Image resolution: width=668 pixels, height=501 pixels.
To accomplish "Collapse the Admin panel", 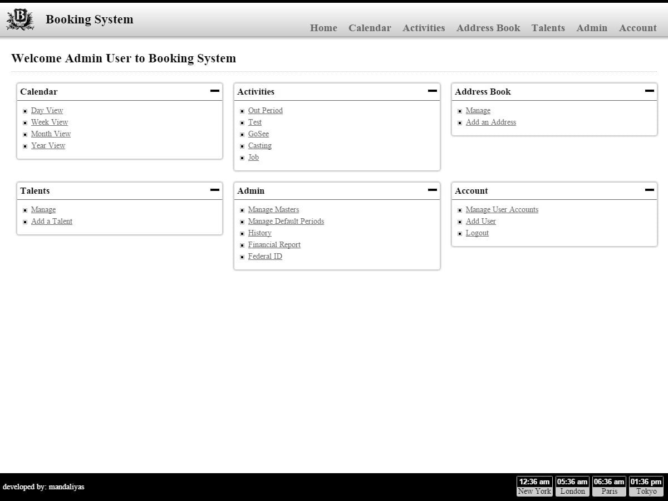I will point(432,190).
